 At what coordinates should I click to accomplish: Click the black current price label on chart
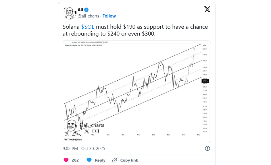205,81
